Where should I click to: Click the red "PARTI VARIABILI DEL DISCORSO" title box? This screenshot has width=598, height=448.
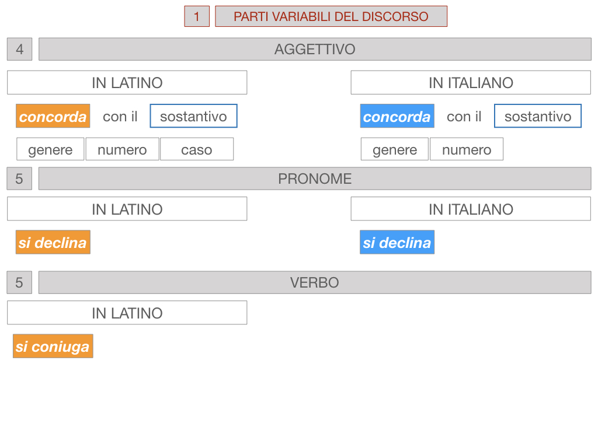pos(331,16)
